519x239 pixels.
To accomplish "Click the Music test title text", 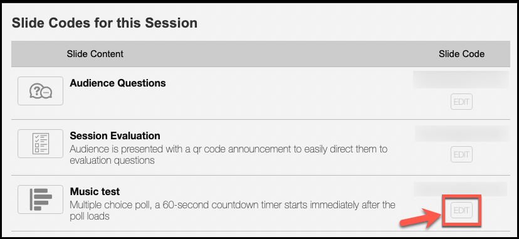I will pyautogui.click(x=95, y=191).
